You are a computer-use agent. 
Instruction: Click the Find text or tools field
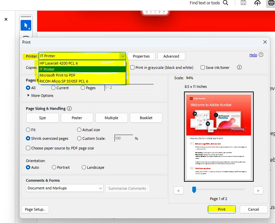tap(205, 3)
